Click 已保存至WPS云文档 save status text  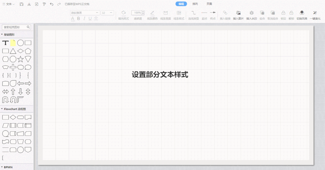77,4
